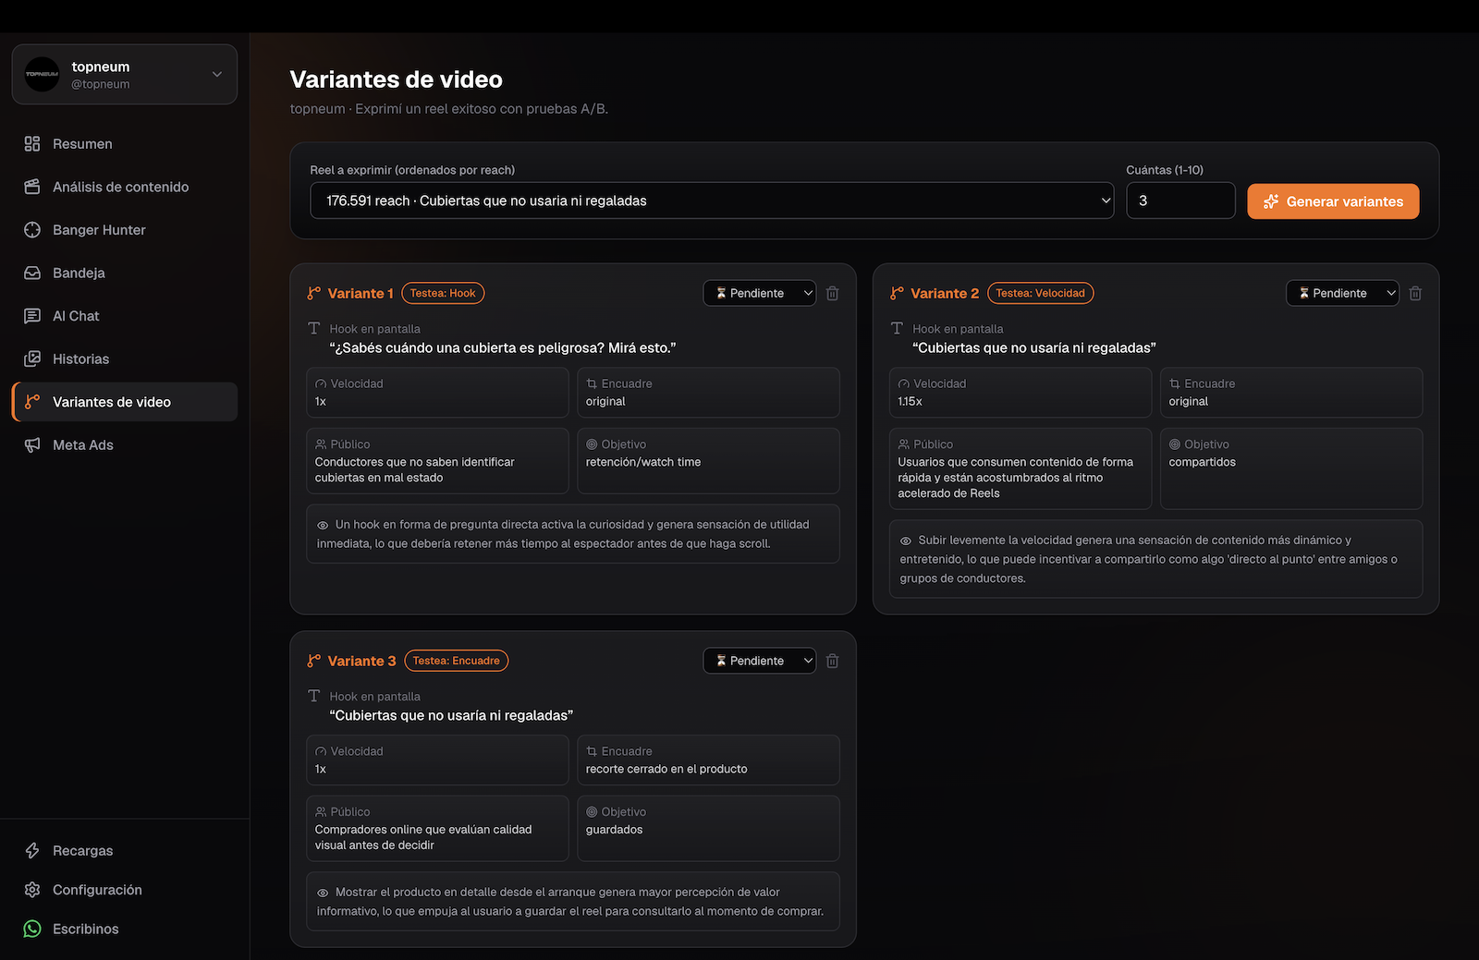Click the eye icon in Variante 2 rationale
1479x960 pixels.
[x=906, y=541]
